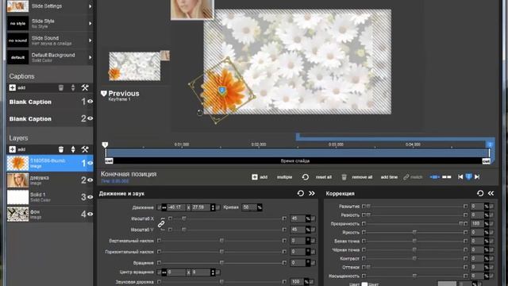Select девушка layer thumbnail

(17, 180)
